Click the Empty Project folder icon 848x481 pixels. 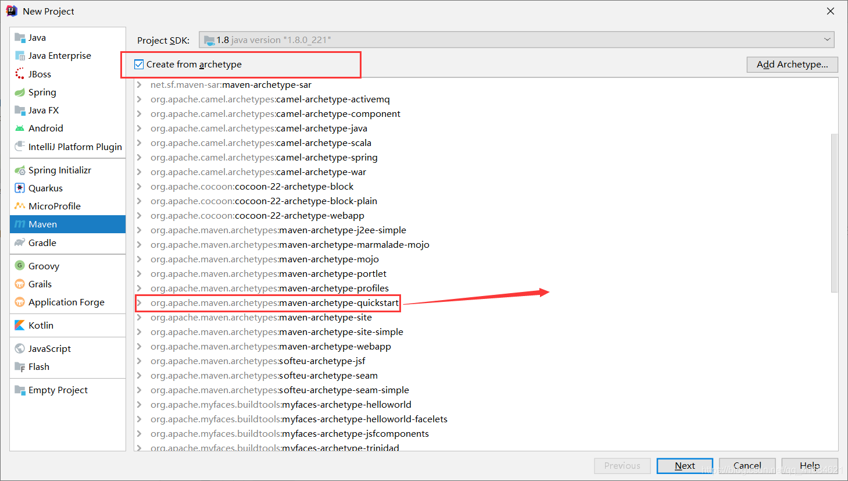pyautogui.click(x=20, y=390)
